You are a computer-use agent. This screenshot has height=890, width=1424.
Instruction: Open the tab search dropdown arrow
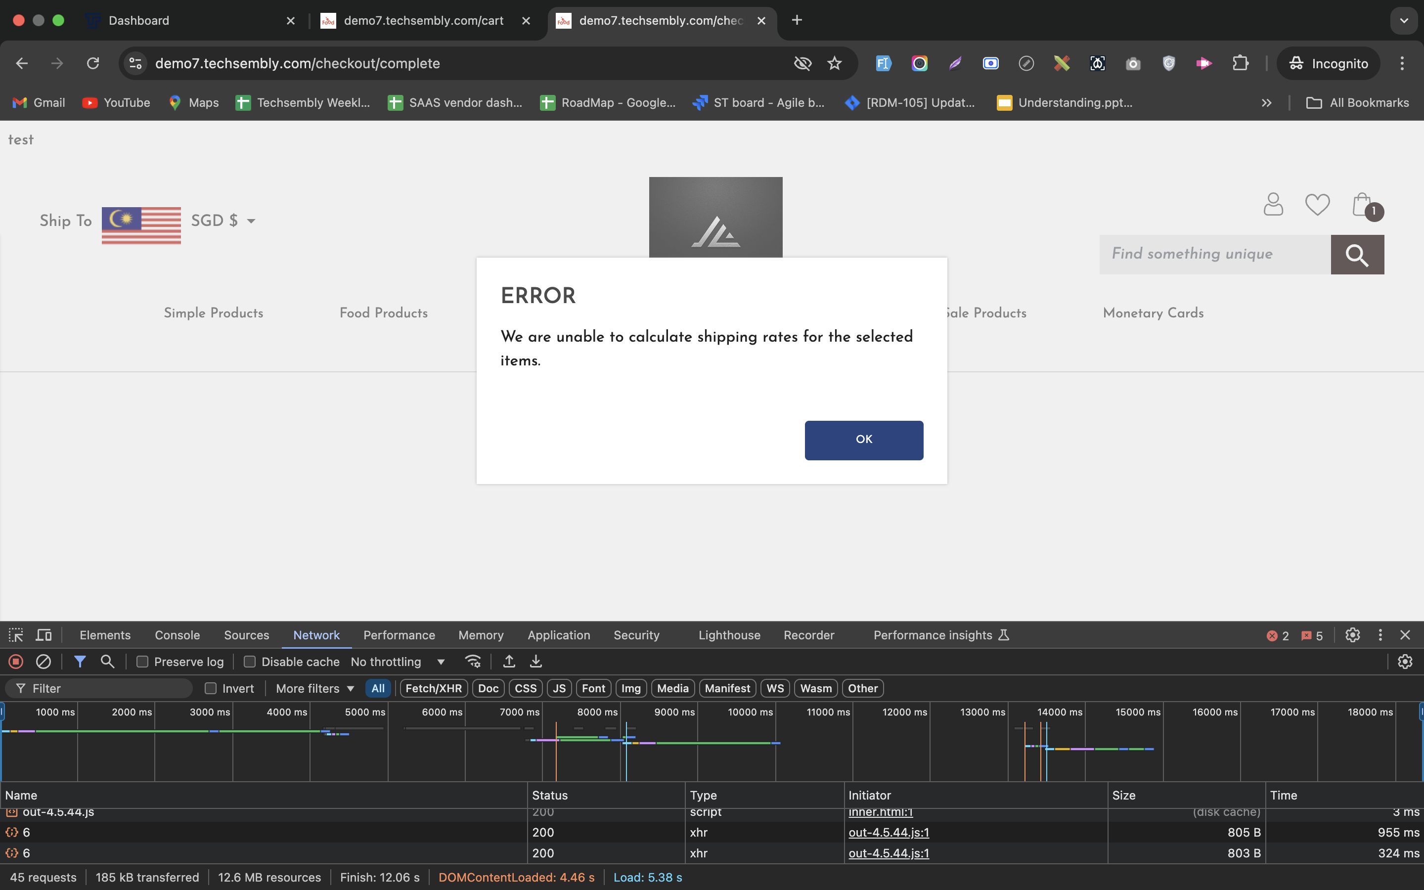coord(1404,21)
